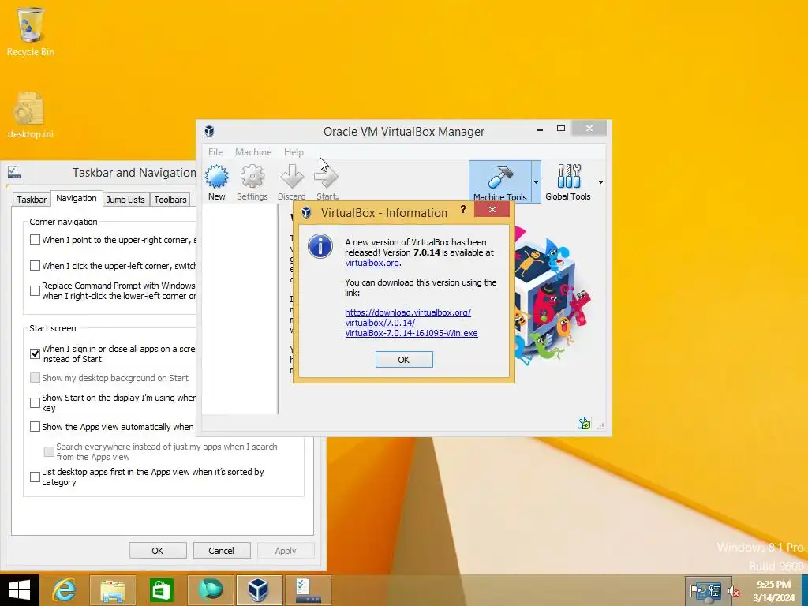Image resolution: width=808 pixels, height=606 pixels.
Task: Click the Discard toolbar icon
Action: 292,182
